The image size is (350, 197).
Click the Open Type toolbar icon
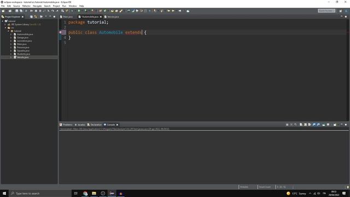[x=112, y=11]
